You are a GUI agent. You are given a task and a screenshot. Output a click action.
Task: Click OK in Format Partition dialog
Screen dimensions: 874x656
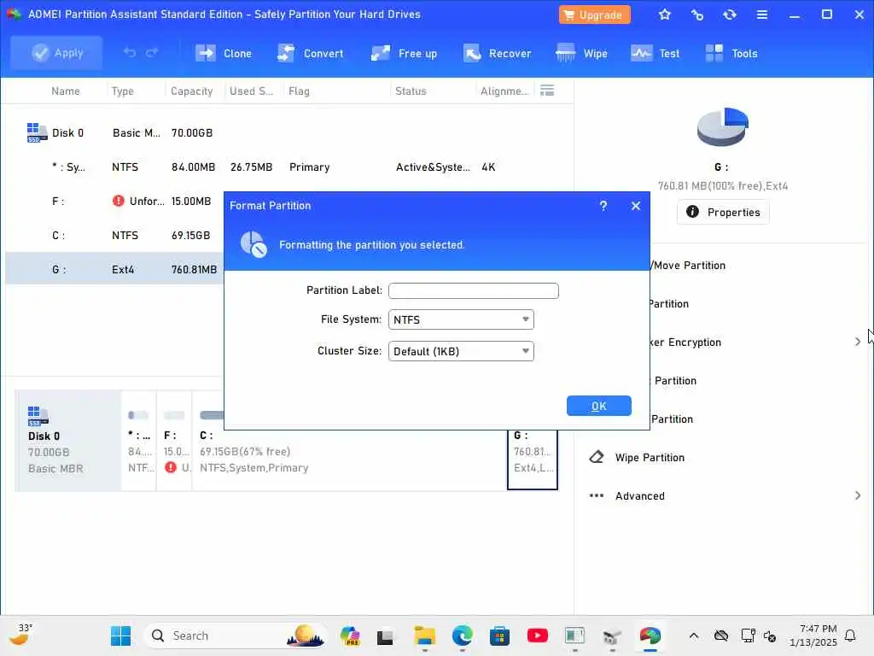point(598,406)
